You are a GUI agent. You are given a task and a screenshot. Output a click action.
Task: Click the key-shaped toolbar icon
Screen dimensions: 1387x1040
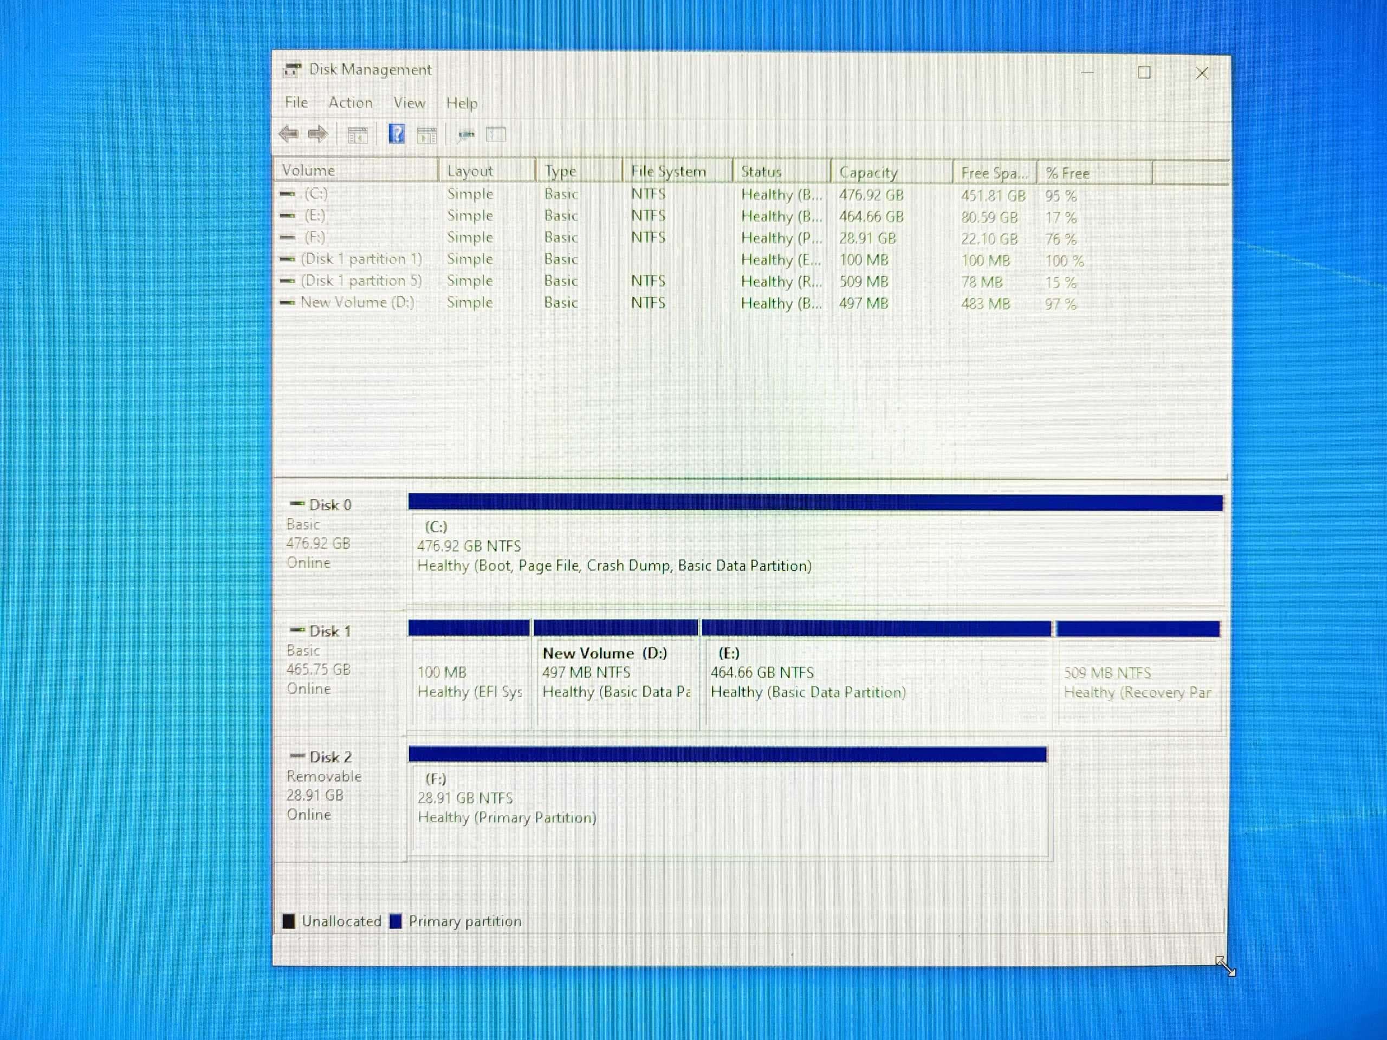[466, 135]
